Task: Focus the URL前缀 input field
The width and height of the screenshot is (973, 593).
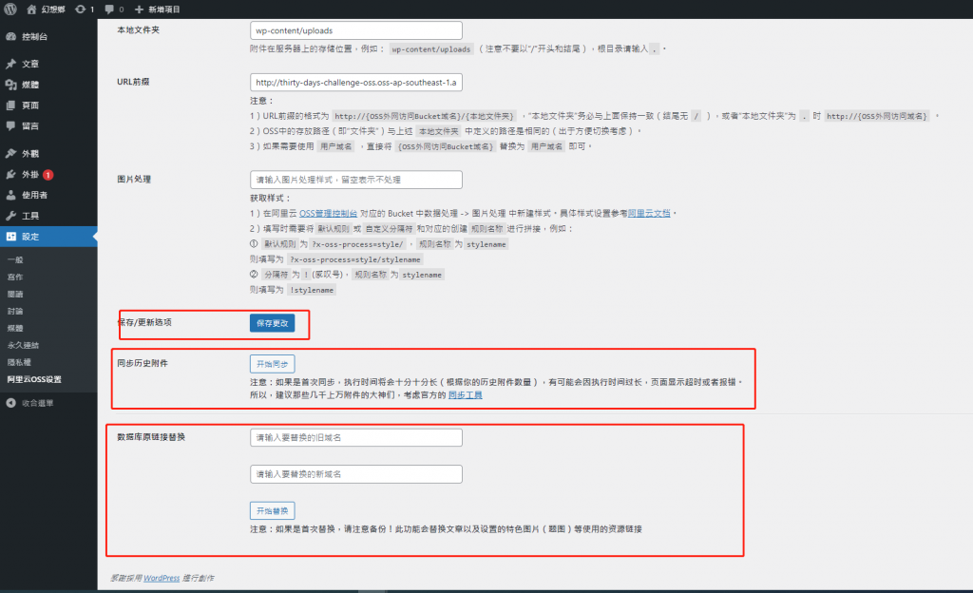Action: (356, 83)
